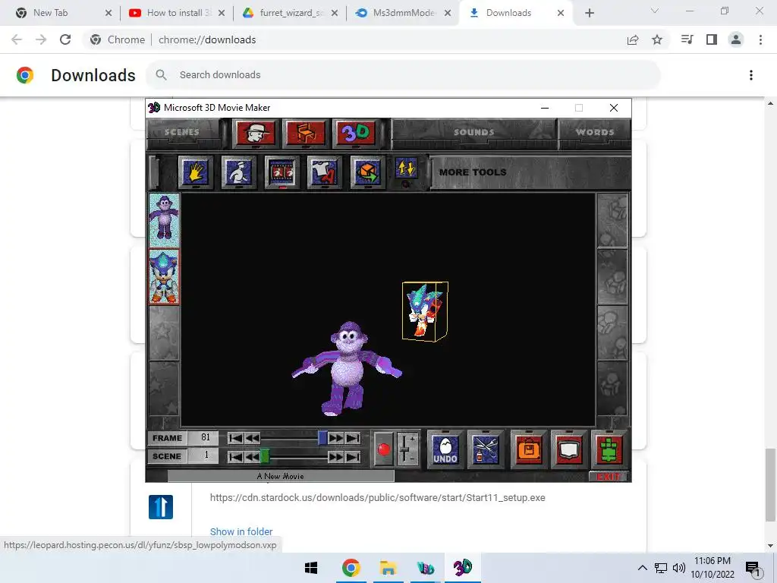The width and height of the screenshot is (777, 583).
Task: Open the Sounds menu tab
Action: click(473, 132)
